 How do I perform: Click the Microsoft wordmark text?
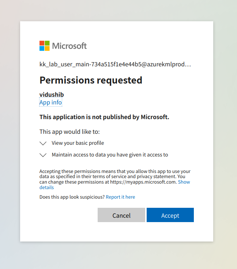point(69,46)
